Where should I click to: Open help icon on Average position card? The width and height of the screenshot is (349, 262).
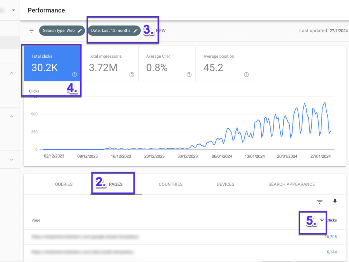pos(246,75)
